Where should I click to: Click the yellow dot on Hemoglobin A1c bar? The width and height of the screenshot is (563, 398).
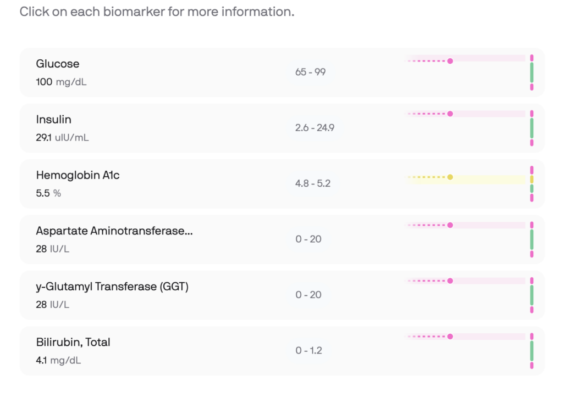450,177
